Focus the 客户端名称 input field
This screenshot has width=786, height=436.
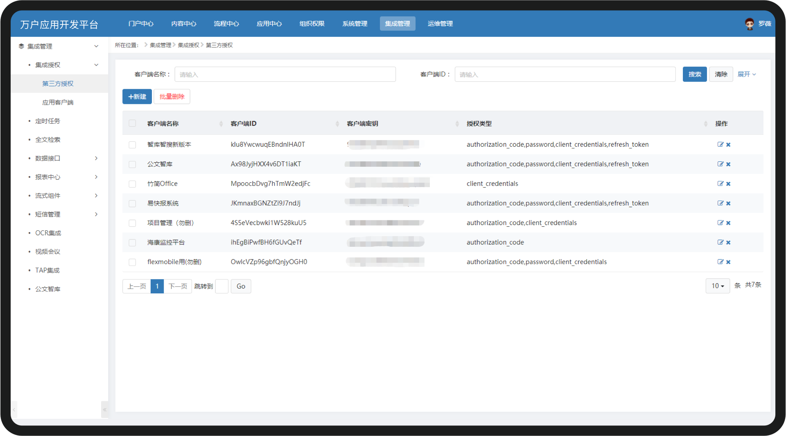click(x=285, y=74)
